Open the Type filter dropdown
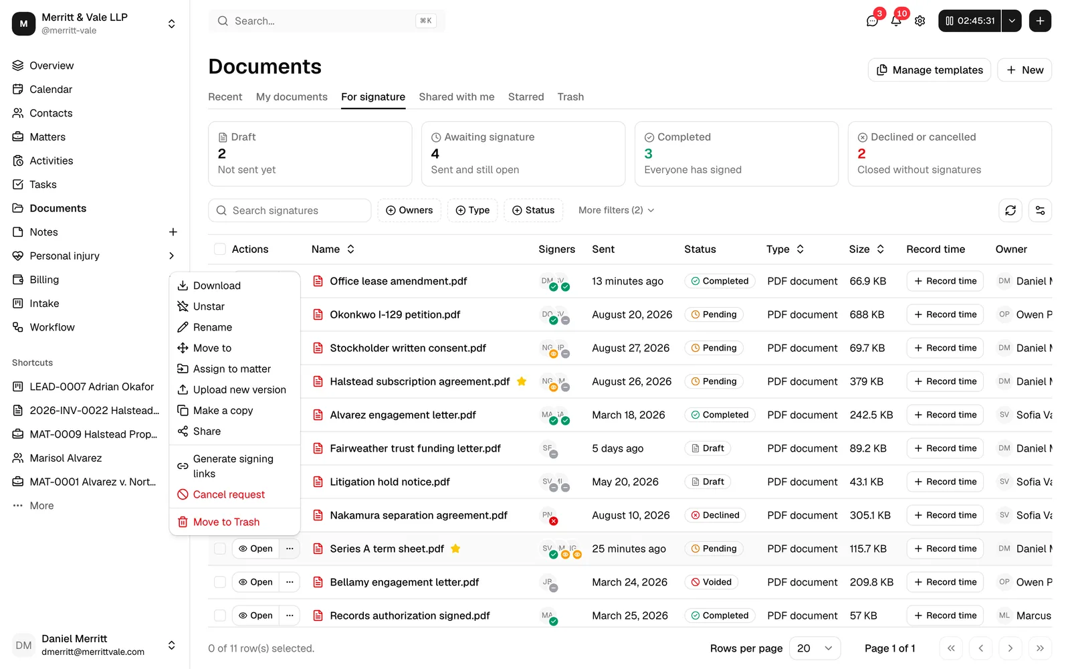This screenshot has width=1070, height=669. point(472,210)
